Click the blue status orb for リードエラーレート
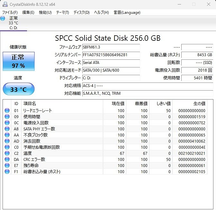Viewport: 216px width, 210px height. pos(7,111)
